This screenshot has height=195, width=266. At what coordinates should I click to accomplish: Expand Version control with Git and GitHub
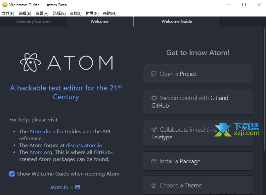198,102
